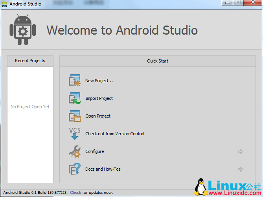The width and height of the screenshot is (263, 197).
Task: Select the Import Project icon
Action: pyautogui.click(x=75, y=98)
